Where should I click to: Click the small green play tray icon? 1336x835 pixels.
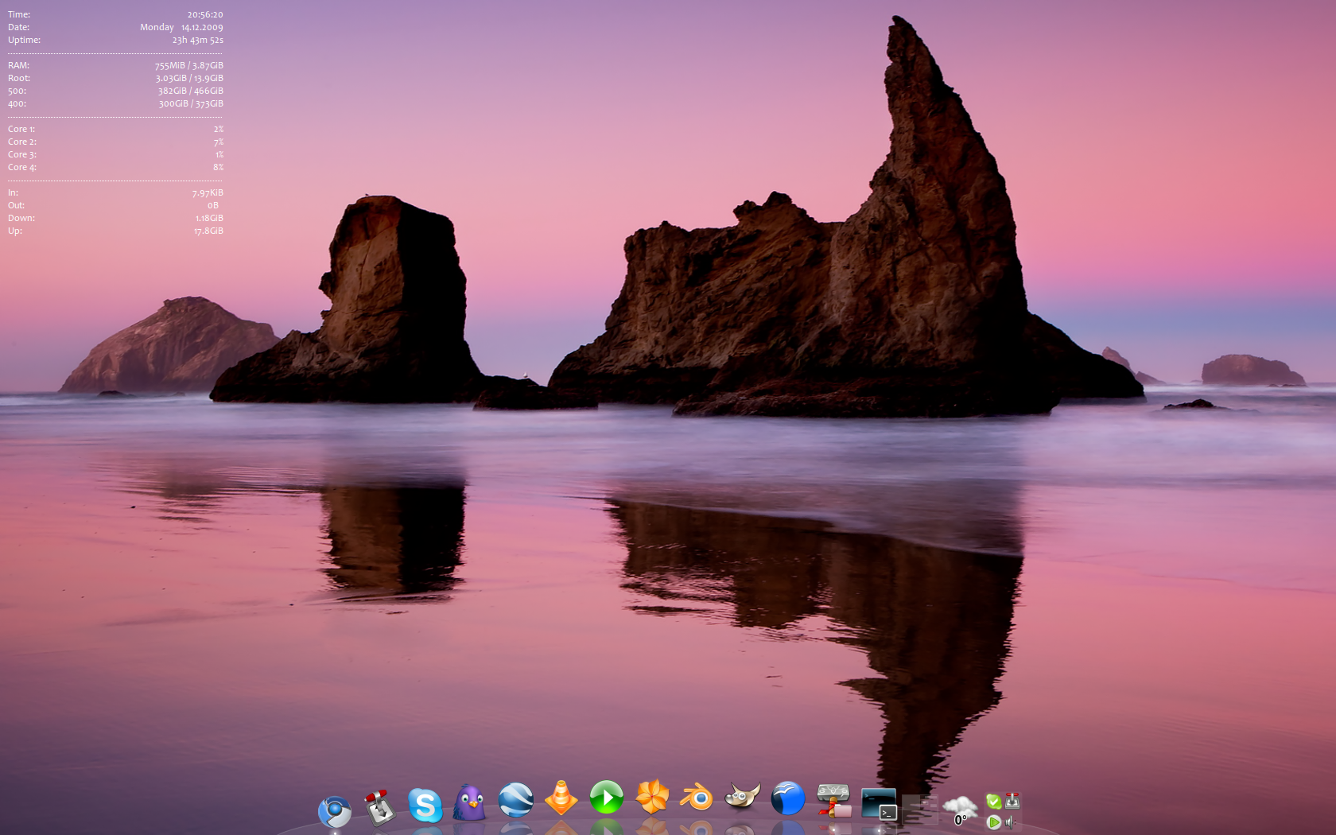[x=993, y=822]
